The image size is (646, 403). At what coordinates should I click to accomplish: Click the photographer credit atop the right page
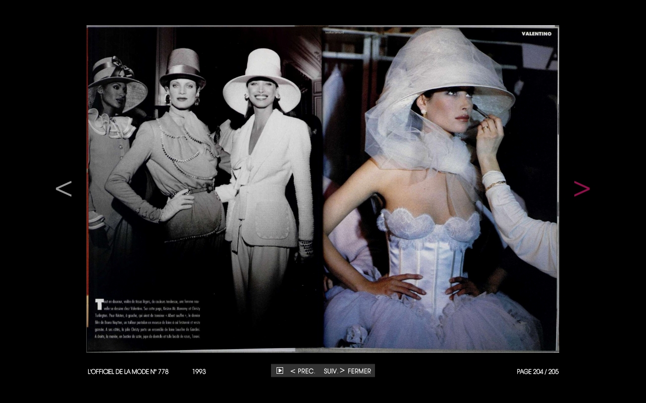tap(334, 31)
